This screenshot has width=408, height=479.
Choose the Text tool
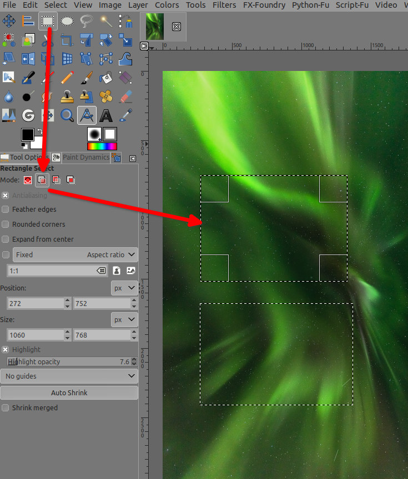coord(106,115)
